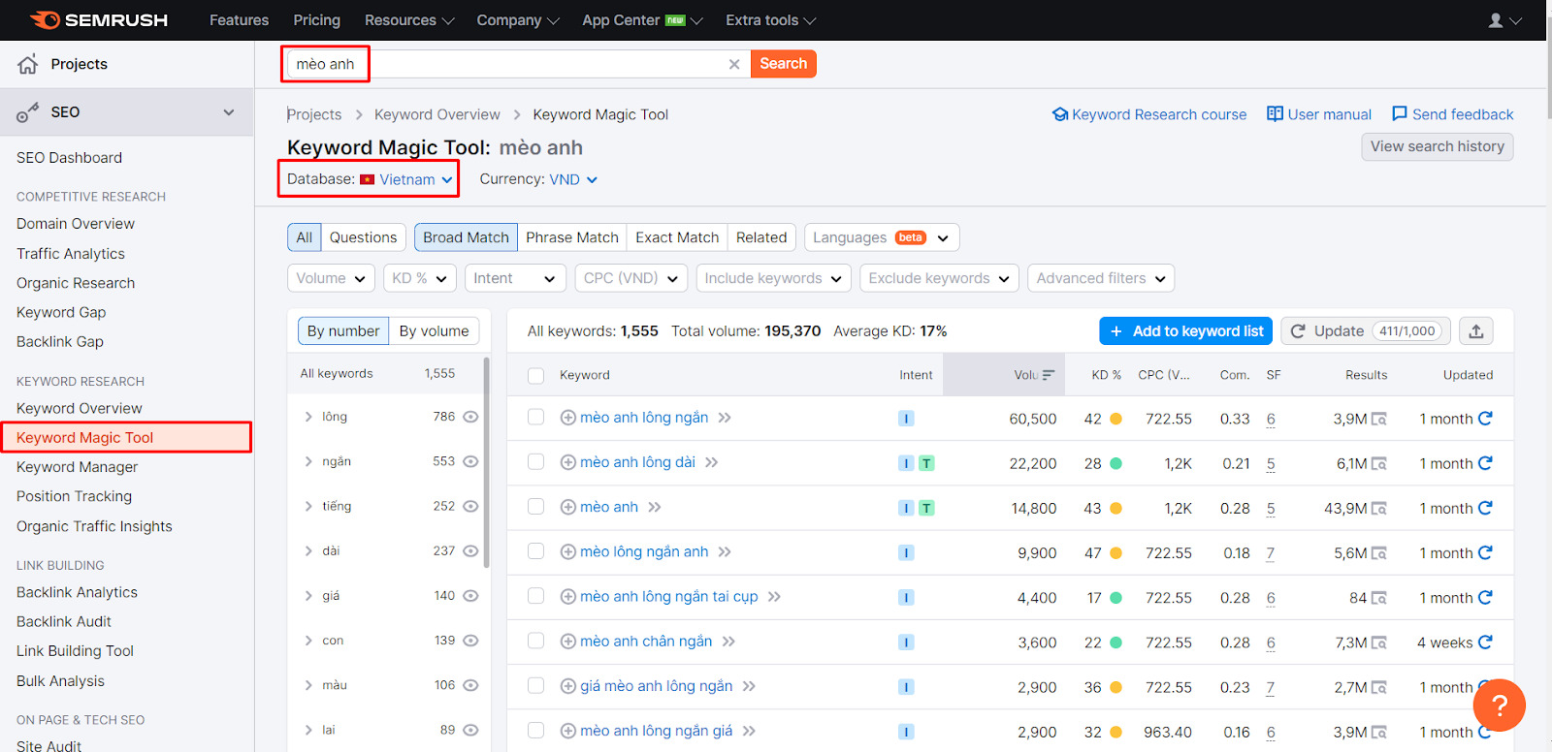Check the box for mèo anh lông dài
This screenshot has width=1552, height=752.
click(x=535, y=462)
